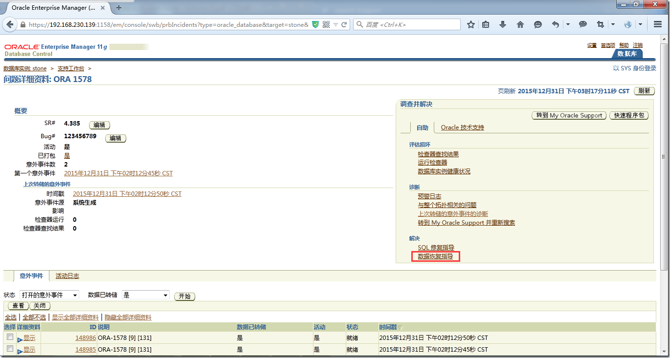Open the 活动日志 tab
The height and width of the screenshot is (358, 670).
(x=67, y=276)
